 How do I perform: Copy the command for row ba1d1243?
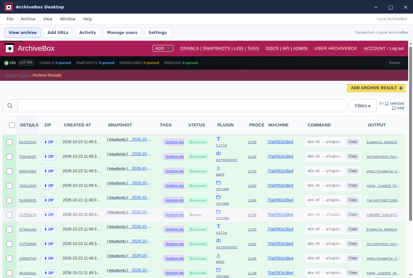click(x=353, y=142)
